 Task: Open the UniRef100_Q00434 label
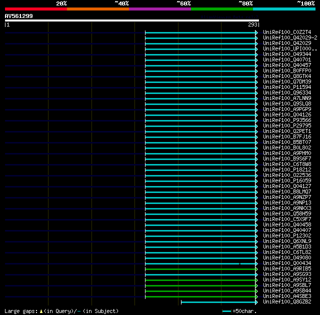[287, 263]
